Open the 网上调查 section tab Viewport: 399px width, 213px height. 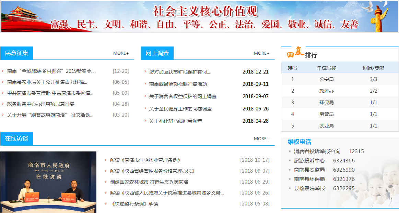coord(157,53)
